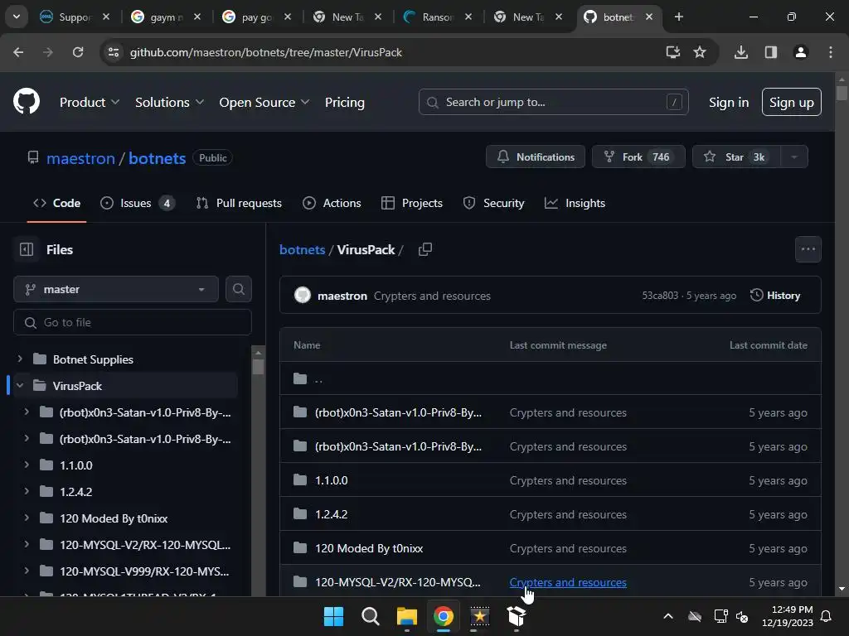
Task: Open the notification bell in system tray
Action: coord(827,616)
